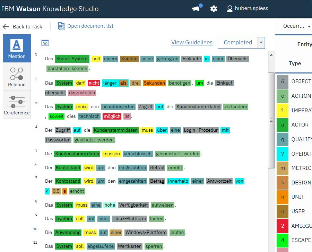This screenshot has width=312, height=252.
Task: Click the Open document list icon
Action: coord(61,26)
